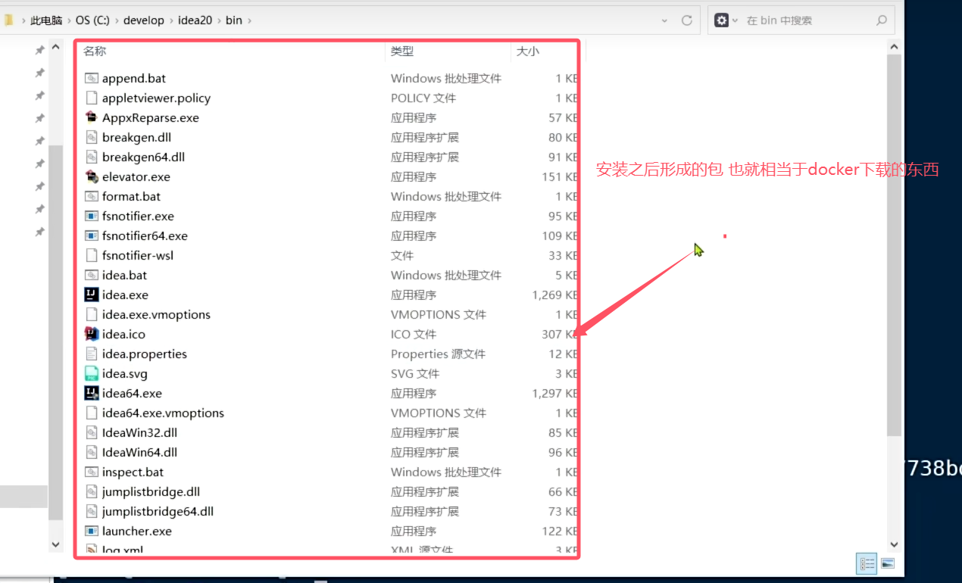Select the file name idea.properties
This screenshot has width=962, height=583.
coord(145,354)
